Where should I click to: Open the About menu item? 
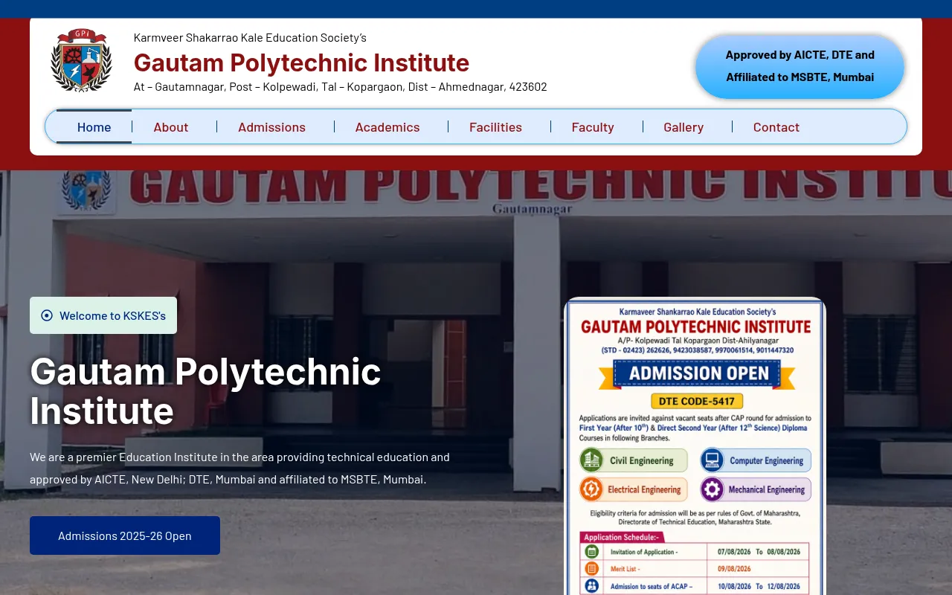click(171, 126)
